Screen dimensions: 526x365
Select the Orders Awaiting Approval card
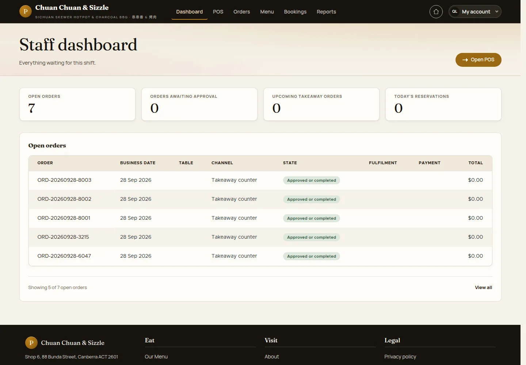(199, 104)
